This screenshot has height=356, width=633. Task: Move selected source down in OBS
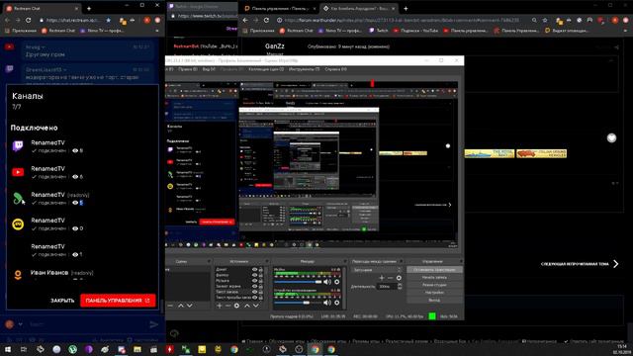pyautogui.click(x=256, y=306)
